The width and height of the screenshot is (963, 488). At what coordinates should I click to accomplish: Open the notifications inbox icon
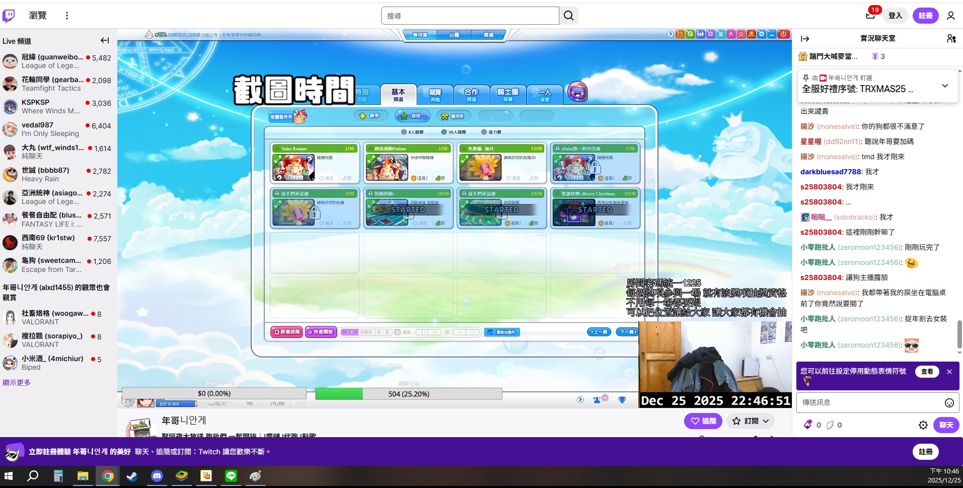pyautogui.click(x=870, y=16)
